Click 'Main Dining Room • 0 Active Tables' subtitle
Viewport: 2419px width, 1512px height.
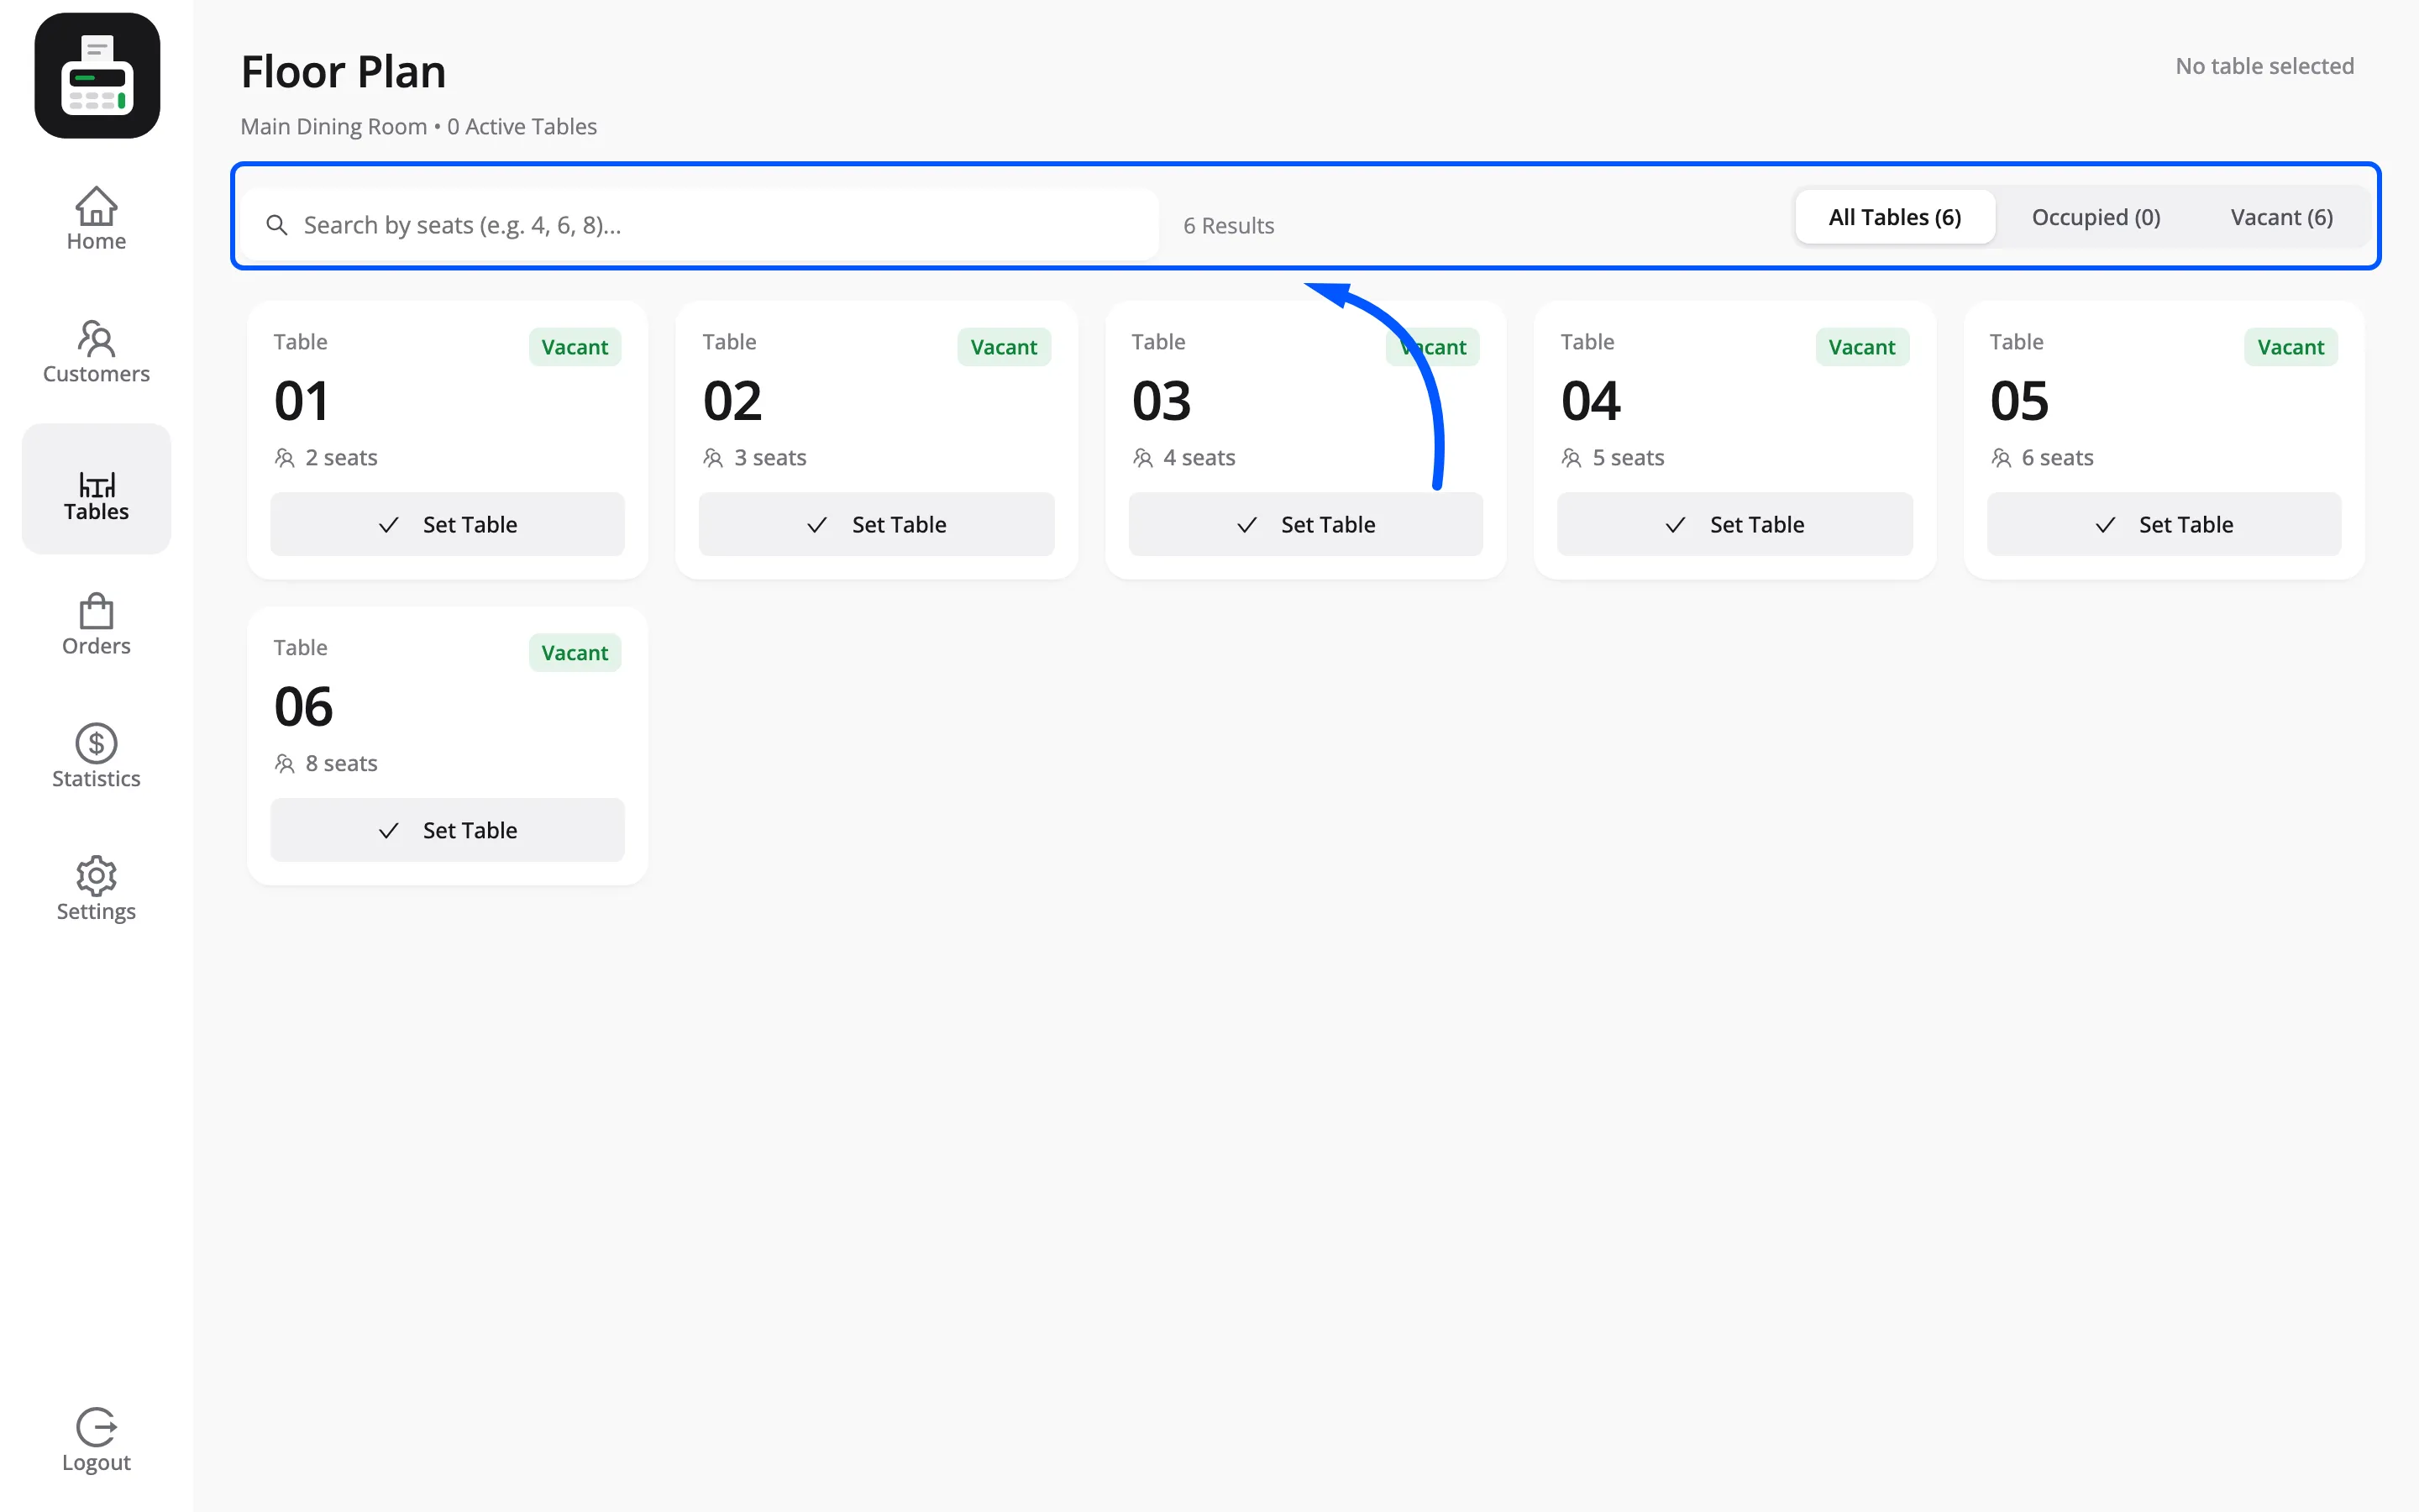419,127
